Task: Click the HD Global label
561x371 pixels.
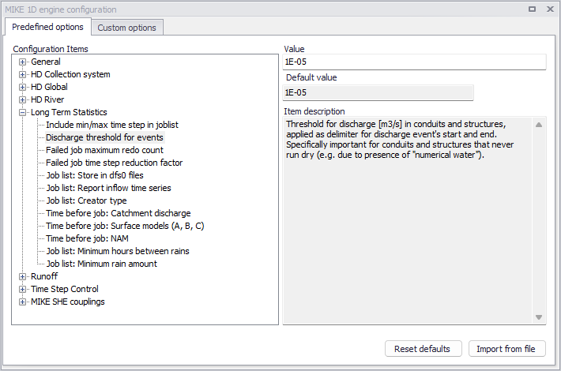Action: 49,87
